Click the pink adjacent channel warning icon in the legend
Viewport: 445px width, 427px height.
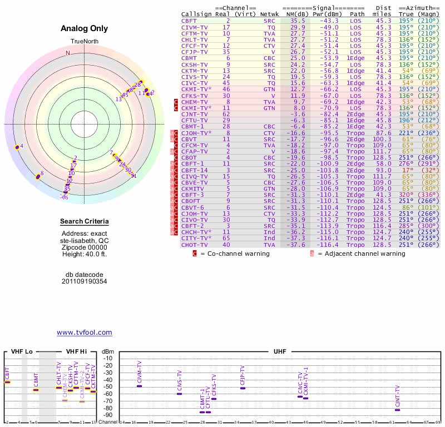[312, 254]
